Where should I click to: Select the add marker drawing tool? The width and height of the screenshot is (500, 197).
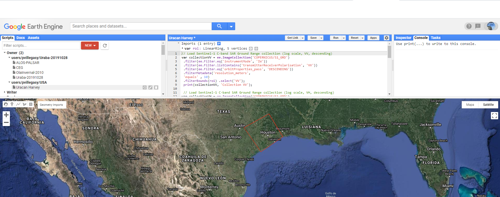click(x=12, y=104)
